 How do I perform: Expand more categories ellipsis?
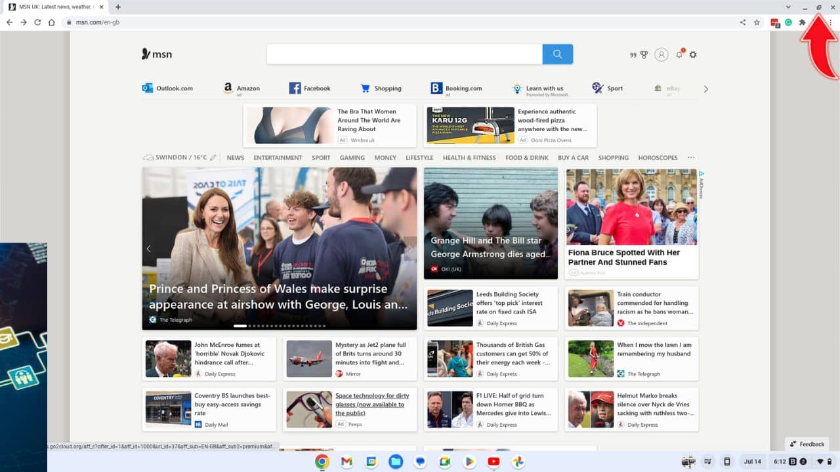(691, 158)
